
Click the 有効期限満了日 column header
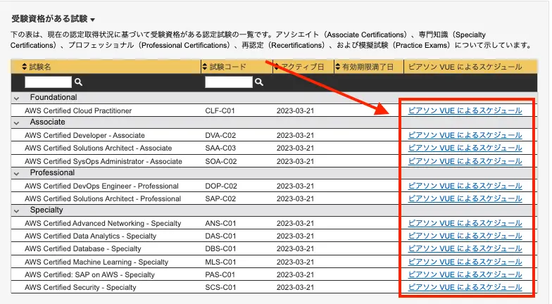(369, 66)
